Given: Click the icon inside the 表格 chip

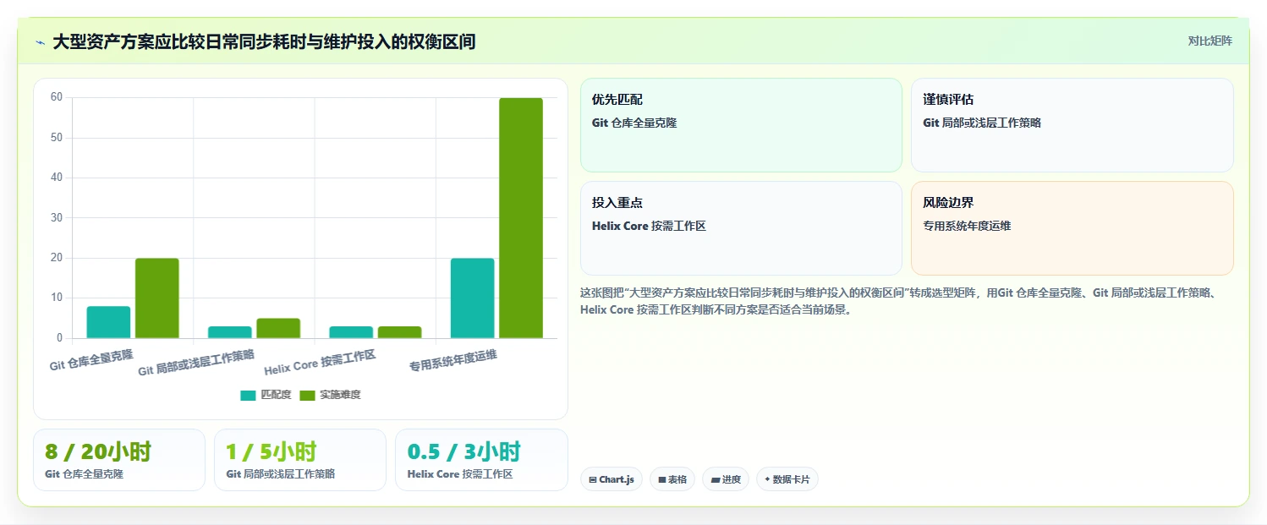Looking at the screenshot, I should click(x=662, y=479).
